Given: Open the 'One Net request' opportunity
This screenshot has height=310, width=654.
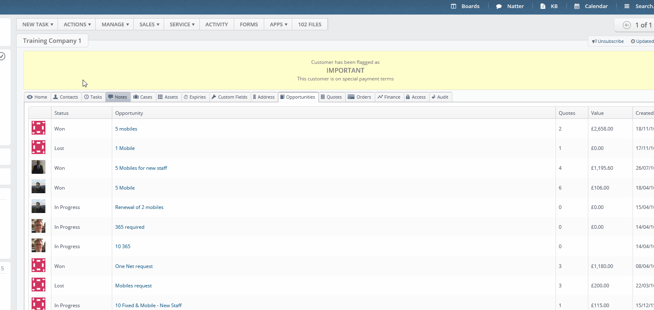Looking at the screenshot, I should [134, 266].
